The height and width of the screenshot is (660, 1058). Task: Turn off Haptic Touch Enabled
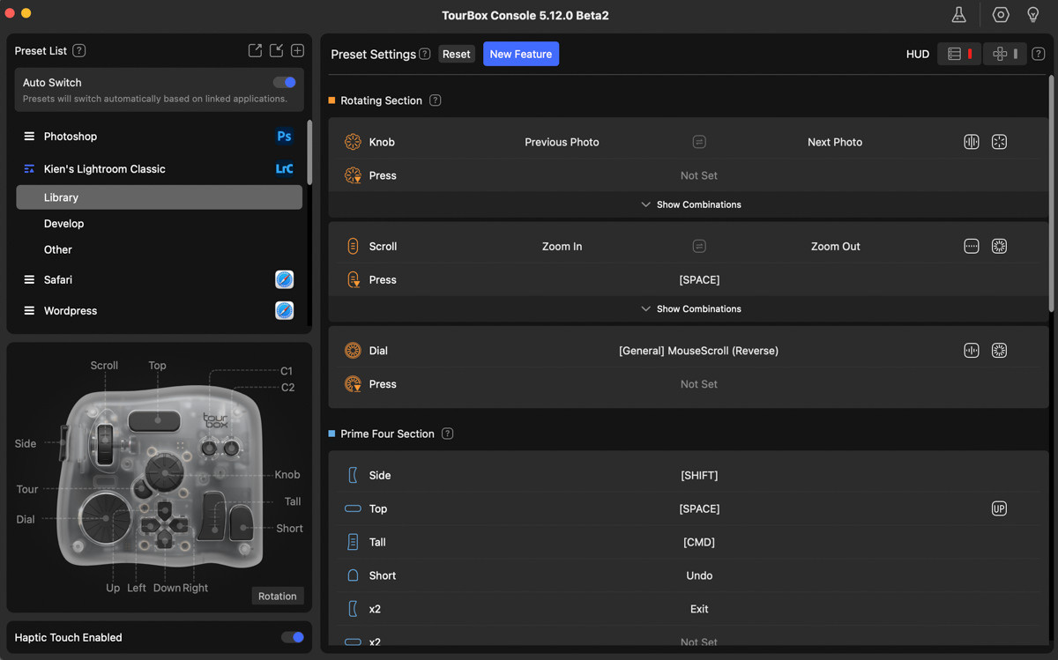(292, 636)
